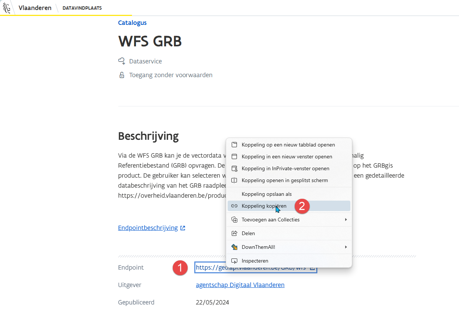The width and height of the screenshot is (459, 313).
Task: Click the new window icon in context menu
Action: coord(234,156)
